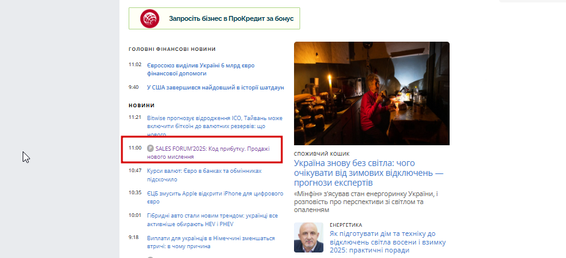Click the grey P partner badge icon
566x258 pixels.
coord(151,148)
